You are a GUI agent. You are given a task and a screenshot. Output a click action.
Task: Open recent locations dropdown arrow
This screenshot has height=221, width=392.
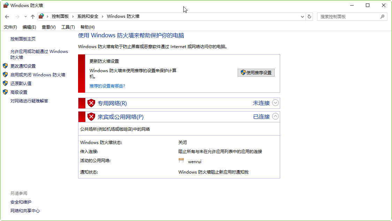point(25,17)
